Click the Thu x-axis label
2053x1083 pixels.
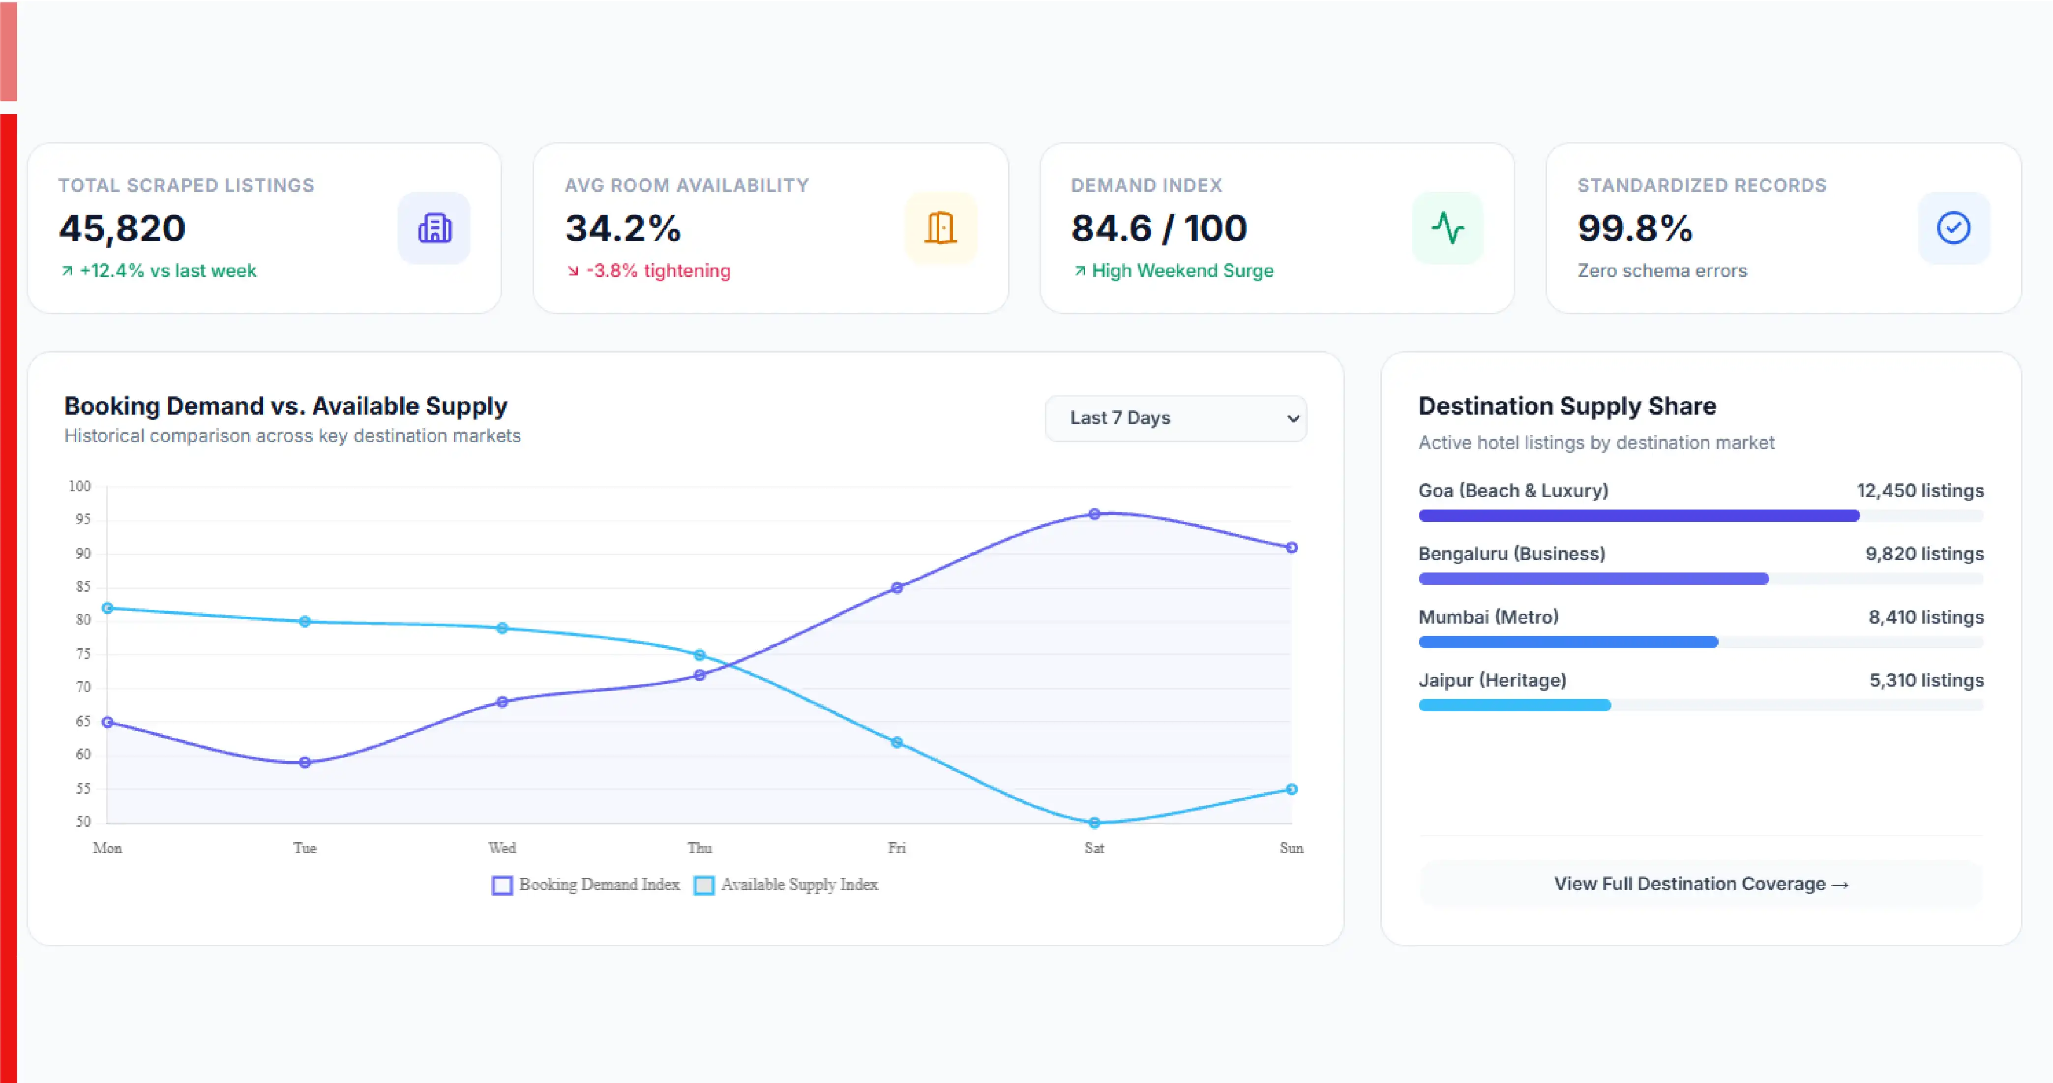(700, 848)
